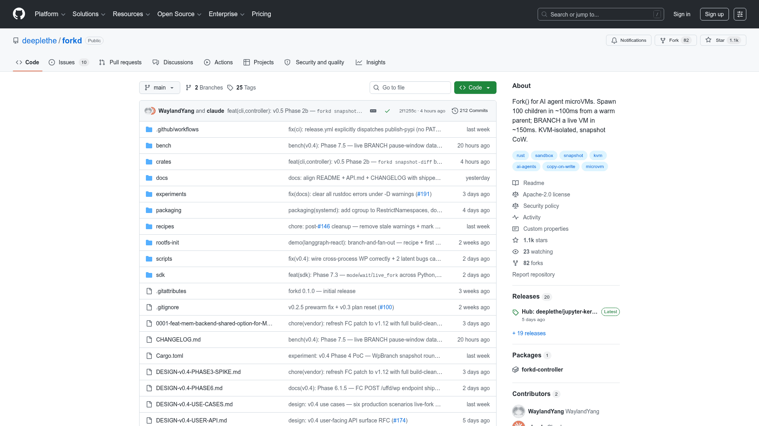Click the commit status checkmark icon
Viewport: 759px width, 426px height.
click(387, 111)
